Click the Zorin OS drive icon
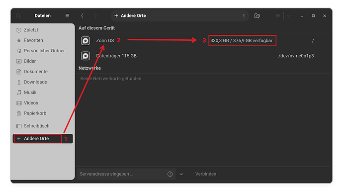Viewport: 343px width, 196px height. (86, 41)
